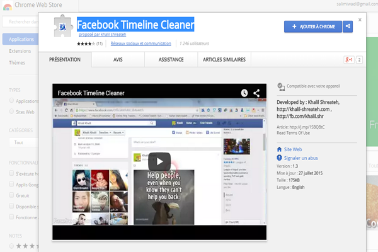Click the home icon next to Site Web

(279, 149)
